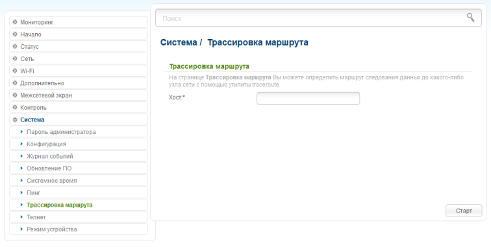Open the Wi-Fi menu
Screen dimensions: 491x247
click(79, 71)
